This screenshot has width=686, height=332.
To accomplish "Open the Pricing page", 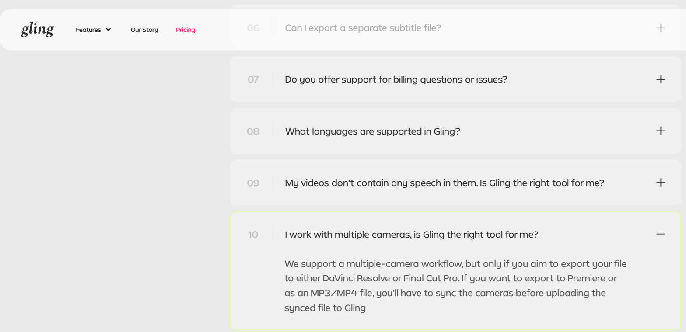I will (185, 30).
